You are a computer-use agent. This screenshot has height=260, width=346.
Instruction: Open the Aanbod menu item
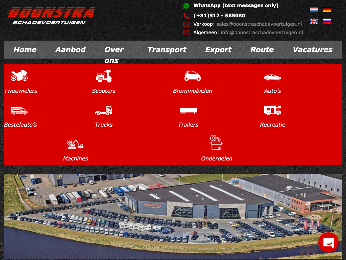pyautogui.click(x=70, y=49)
